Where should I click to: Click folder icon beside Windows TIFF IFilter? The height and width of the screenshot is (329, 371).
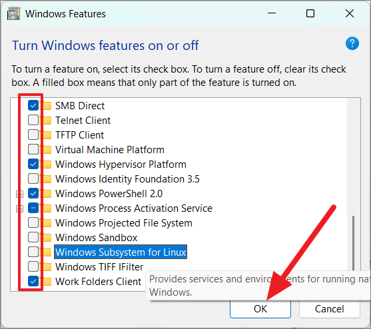tap(47, 267)
